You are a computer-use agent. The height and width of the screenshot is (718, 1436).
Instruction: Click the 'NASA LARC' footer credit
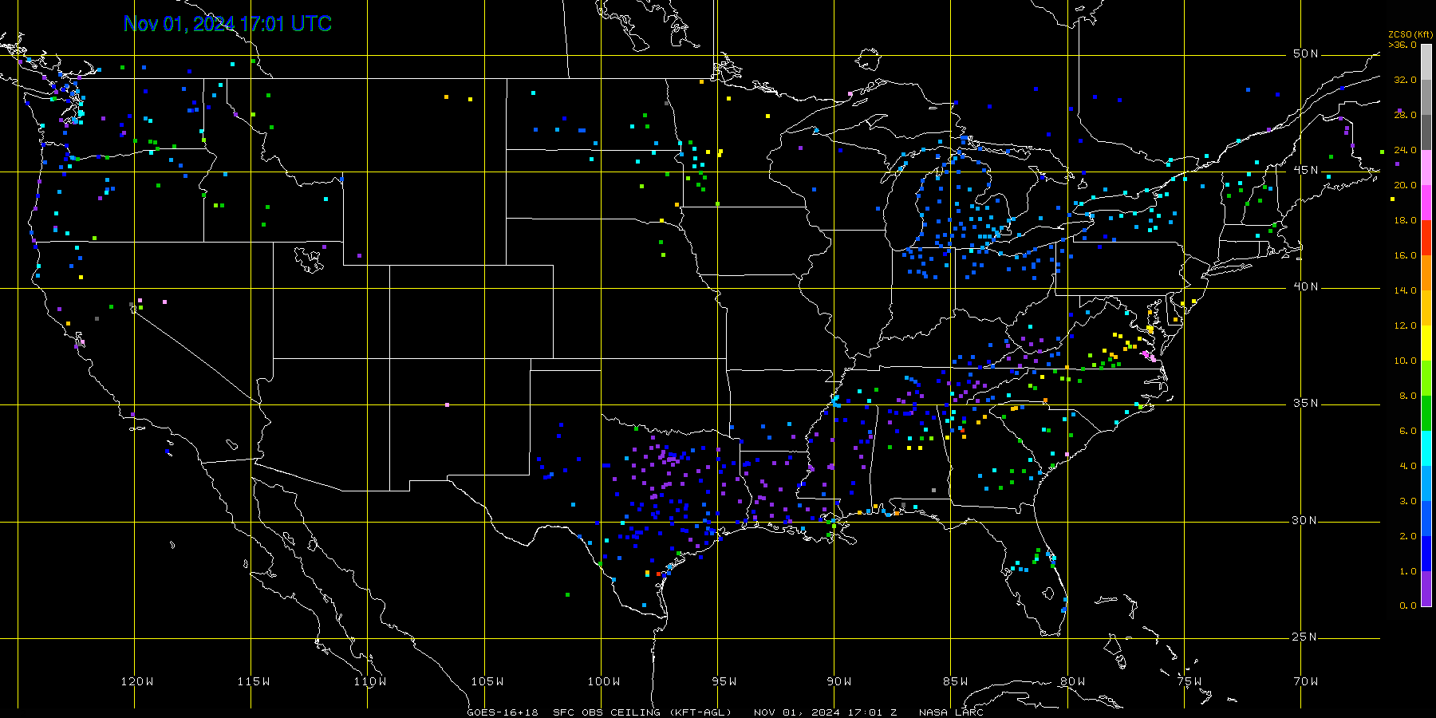point(951,712)
